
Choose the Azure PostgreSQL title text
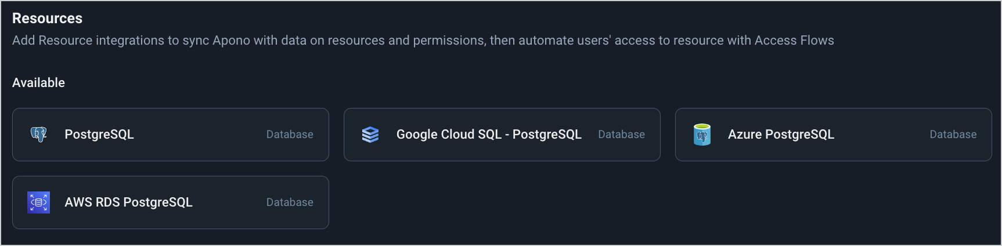pos(781,135)
